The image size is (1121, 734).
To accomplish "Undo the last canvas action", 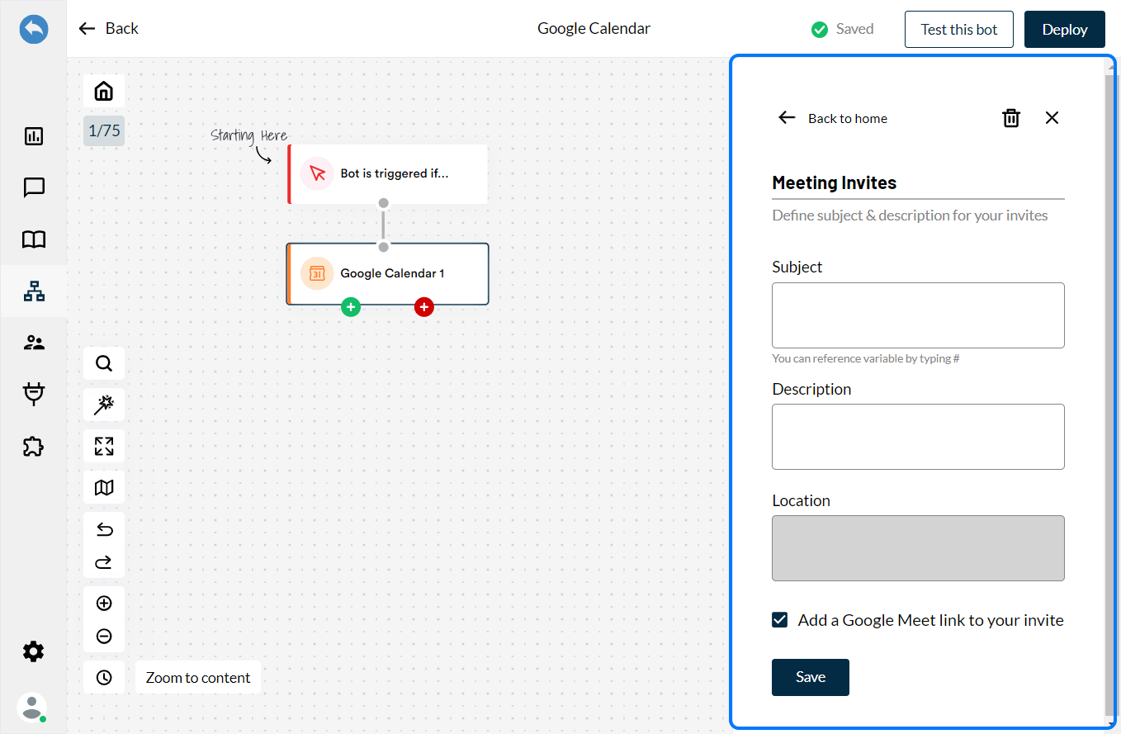I will click(104, 529).
